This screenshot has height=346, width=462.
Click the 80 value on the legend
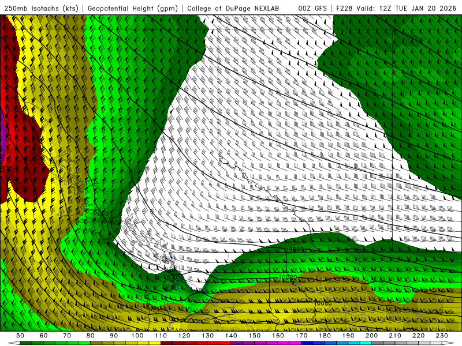(x=90, y=336)
